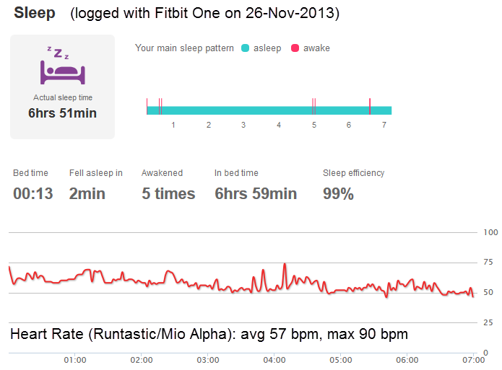
Task: Click the Bed time 00:13 value
Action: [33, 193]
